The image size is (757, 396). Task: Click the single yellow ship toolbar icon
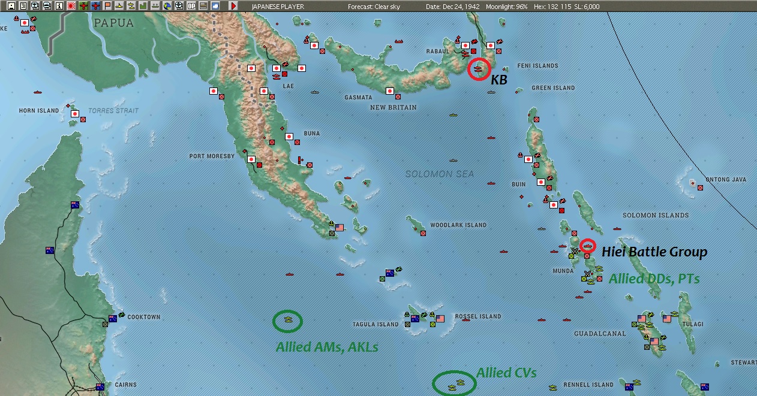pyautogui.click(x=119, y=6)
